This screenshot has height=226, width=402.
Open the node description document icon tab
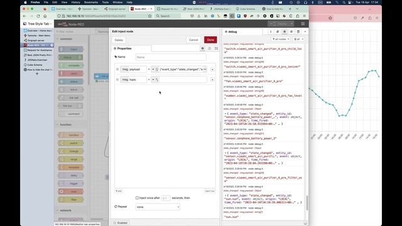click(209, 48)
